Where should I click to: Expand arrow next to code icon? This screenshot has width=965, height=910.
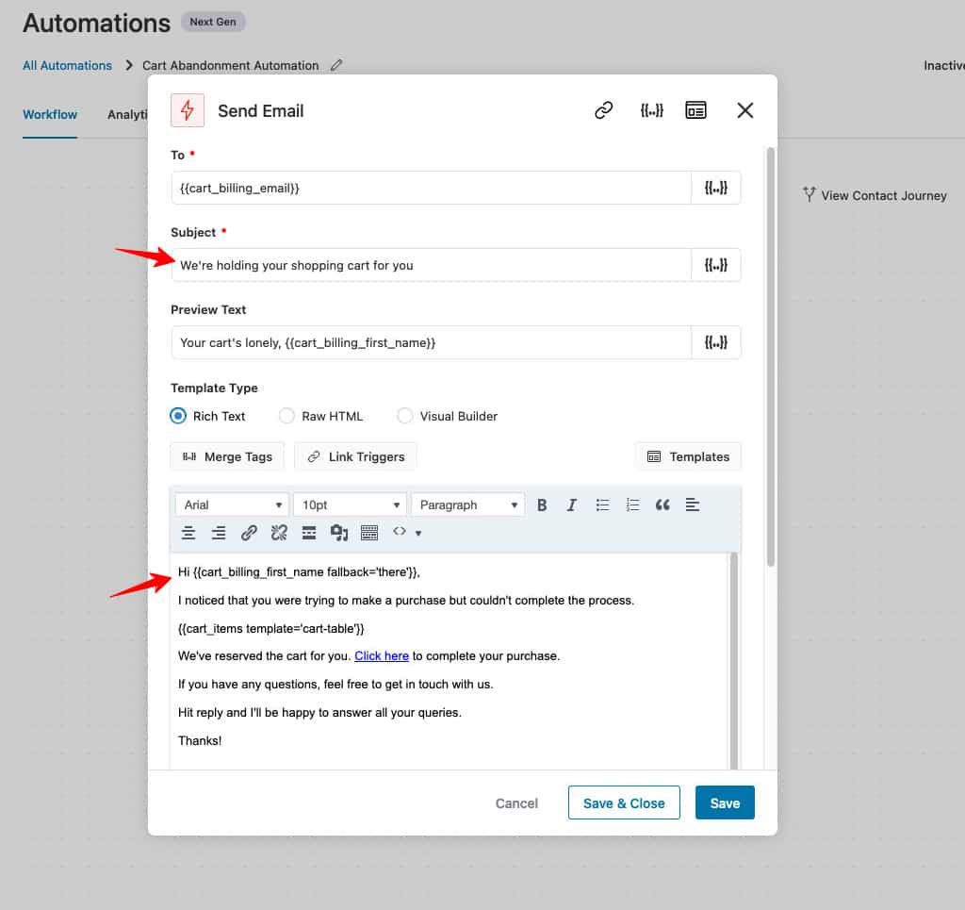[x=418, y=533]
